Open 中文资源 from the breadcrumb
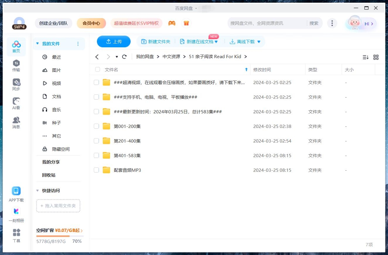Viewport: 388px width, 255px height. [171, 56]
